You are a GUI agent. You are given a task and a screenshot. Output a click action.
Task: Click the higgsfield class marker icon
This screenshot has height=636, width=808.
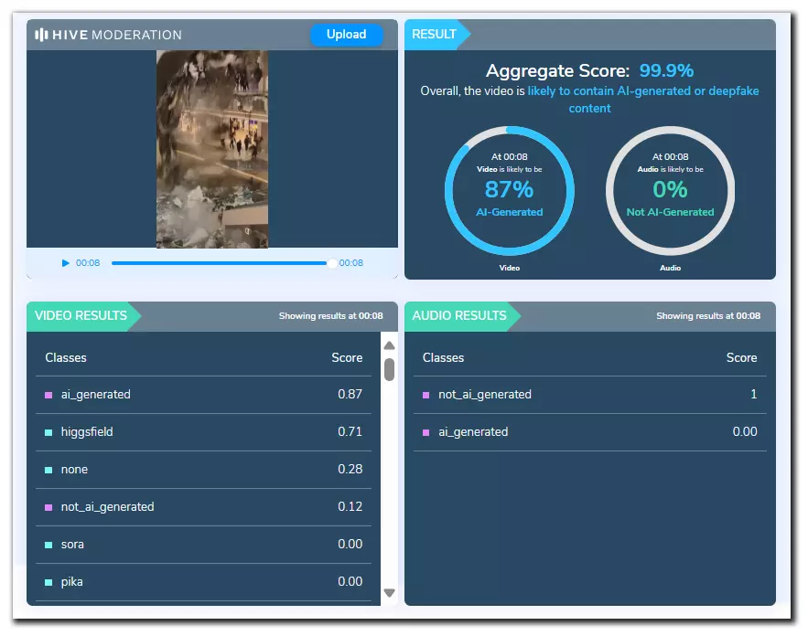48,432
